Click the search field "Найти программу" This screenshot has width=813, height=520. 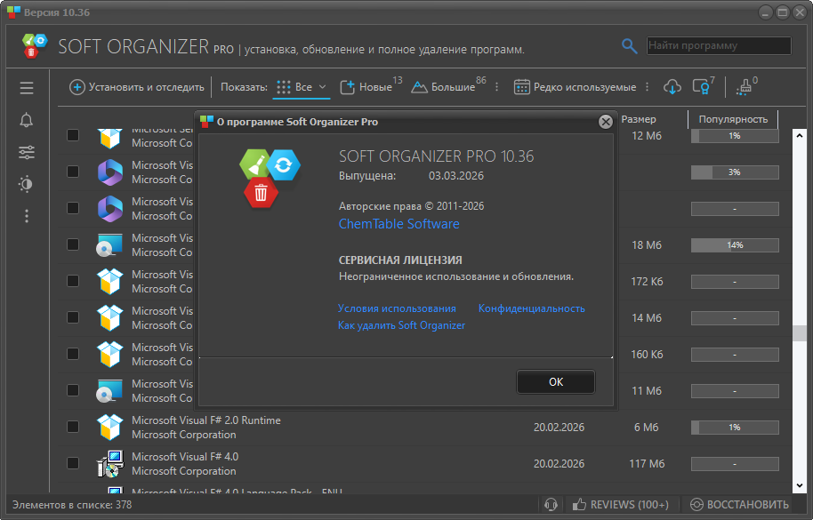pyautogui.click(x=717, y=45)
